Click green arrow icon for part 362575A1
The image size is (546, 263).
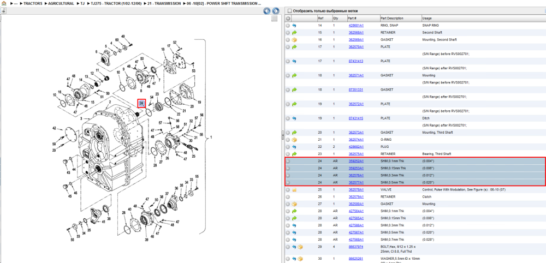(294, 154)
